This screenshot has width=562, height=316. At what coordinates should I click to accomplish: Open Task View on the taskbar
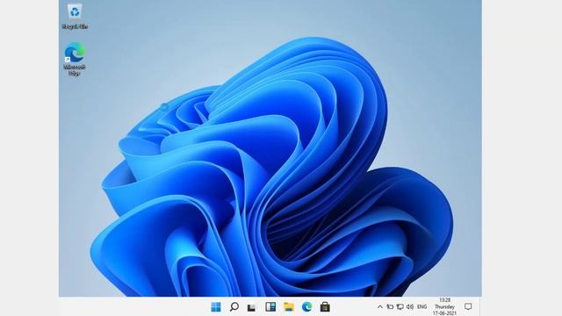coord(252,307)
